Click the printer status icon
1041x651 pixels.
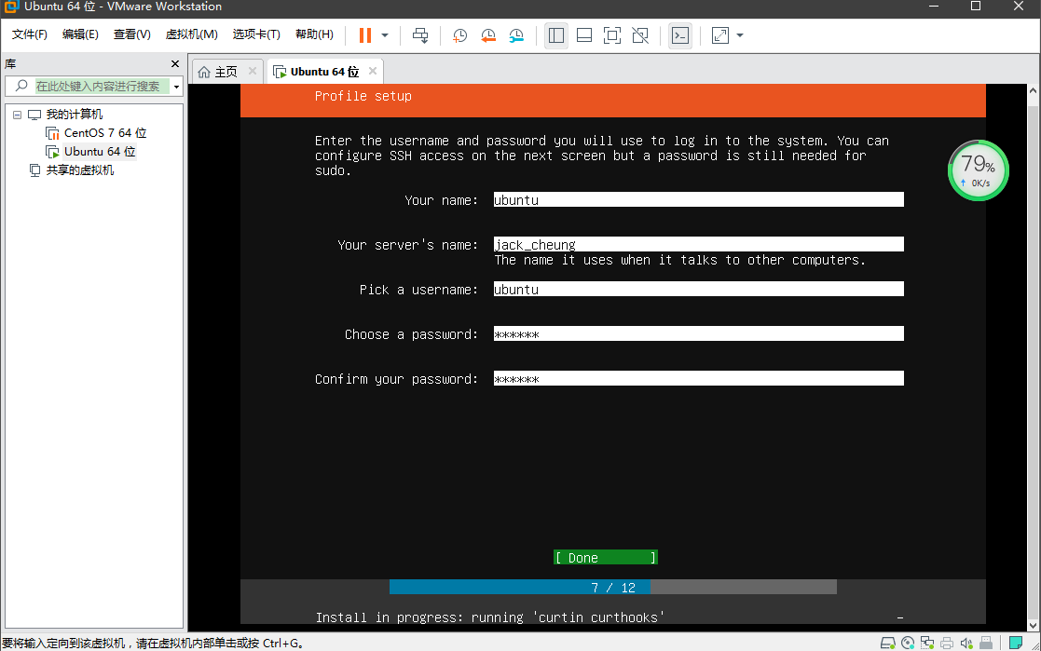tap(947, 643)
